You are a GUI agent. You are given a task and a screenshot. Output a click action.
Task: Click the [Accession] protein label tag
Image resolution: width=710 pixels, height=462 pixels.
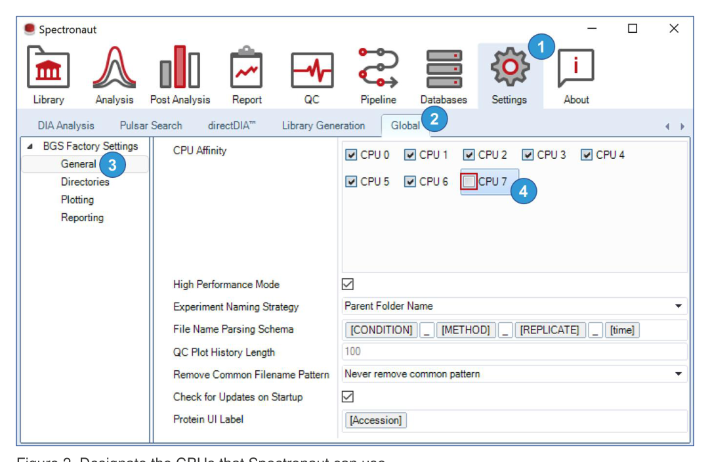pyautogui.click(x=376, y=421)
